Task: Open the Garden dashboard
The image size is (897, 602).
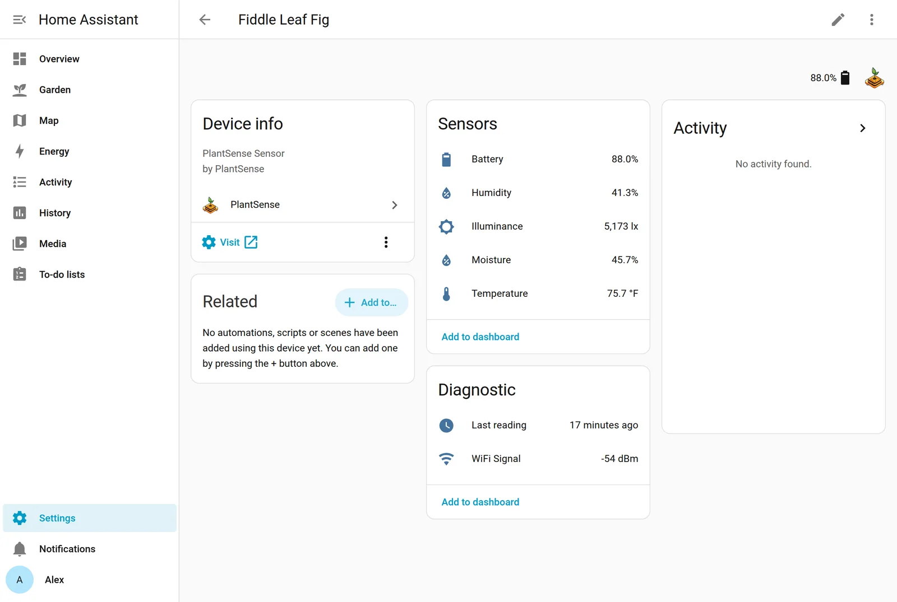Action: pyautogui.click(x=90, y=90)
